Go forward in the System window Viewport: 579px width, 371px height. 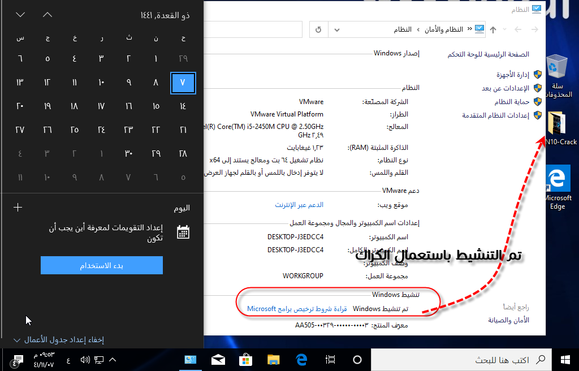518,29
